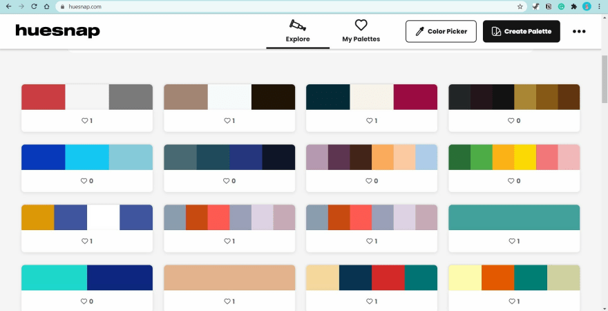Like the black and gold-brown palette
This screenshot has width=608, height=311.
pos(511,121)
